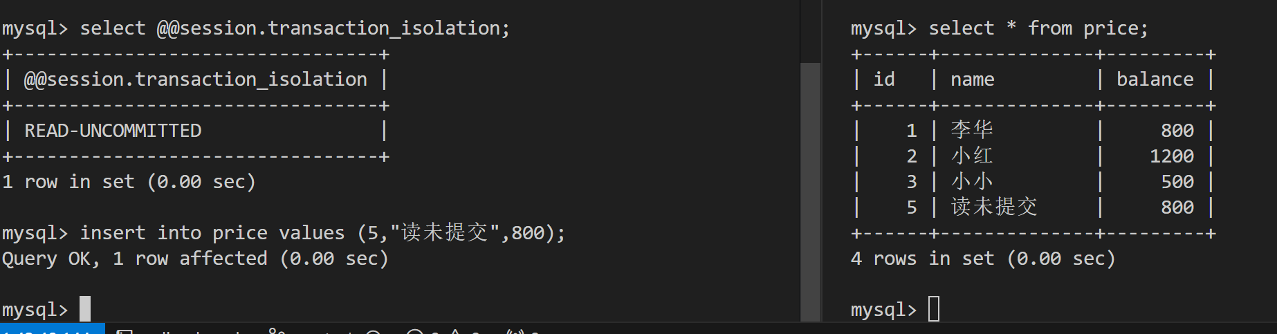Image resolution: width=1277 pixels, height=334 pixels.
Task: Click the scrollbar track above the thumb
Action: (x=810, y=31)
